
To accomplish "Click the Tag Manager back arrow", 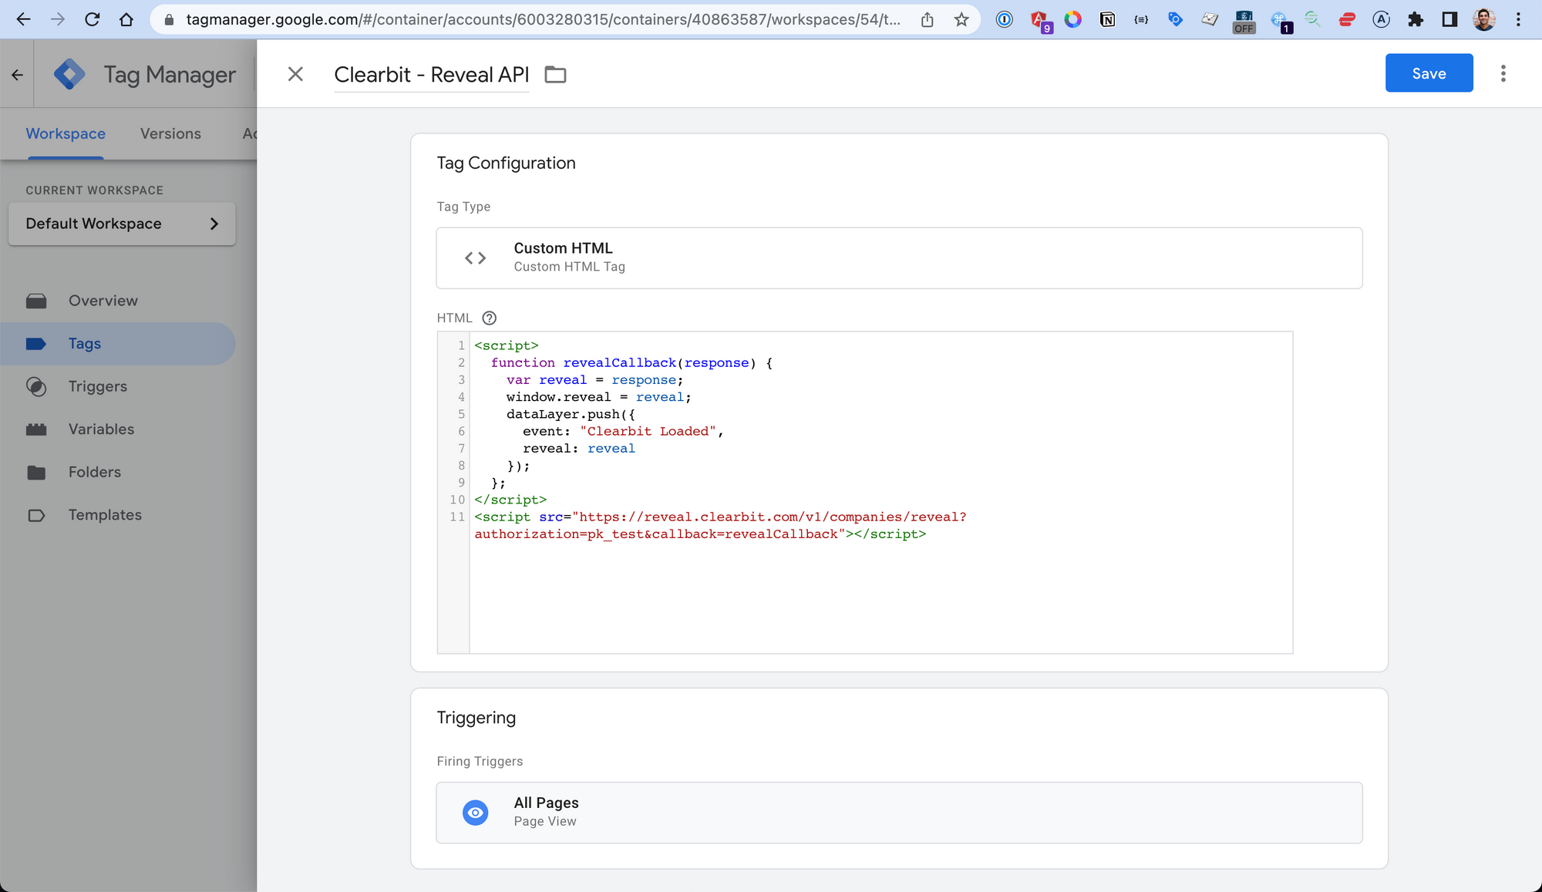I will pos(17,75).
